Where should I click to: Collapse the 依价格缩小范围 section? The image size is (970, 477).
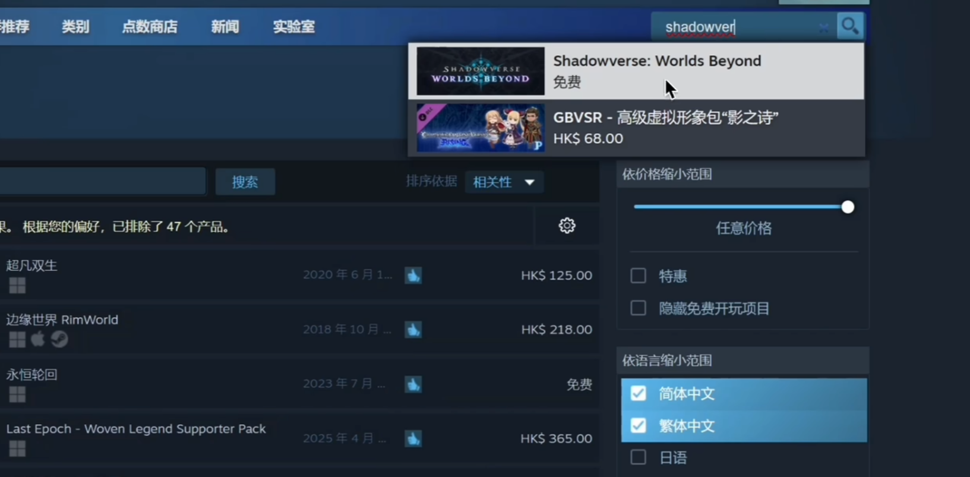click(742, 174)
